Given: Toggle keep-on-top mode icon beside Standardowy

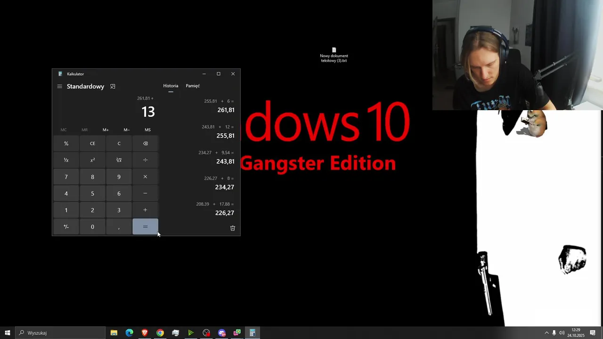Looking at the screenshot, I should tap(113, 87).
